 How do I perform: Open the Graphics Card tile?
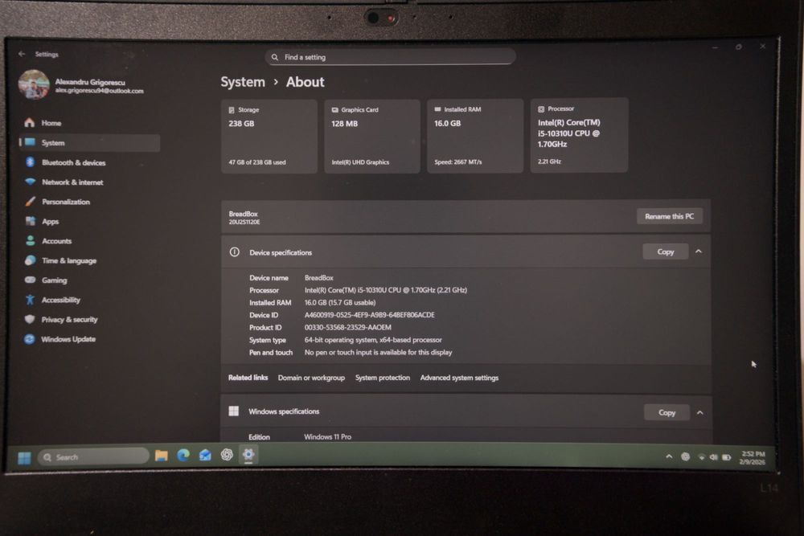click(x=372, y=136)
